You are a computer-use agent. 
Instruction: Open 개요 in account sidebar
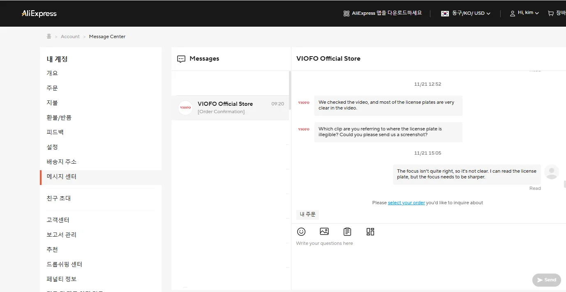[52, 73]
